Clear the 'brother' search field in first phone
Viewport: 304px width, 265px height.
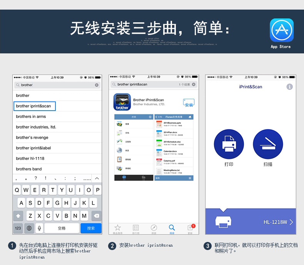point(97,85)
